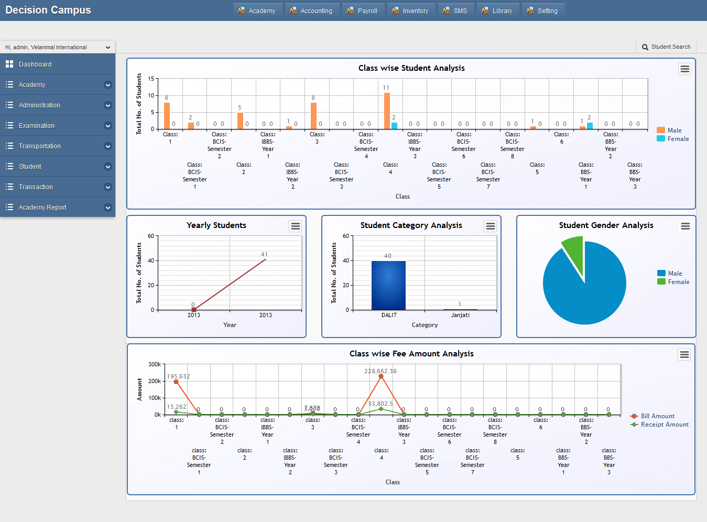Click the Library icon in top navigation

pyautogui.click(x=485, y=10)
